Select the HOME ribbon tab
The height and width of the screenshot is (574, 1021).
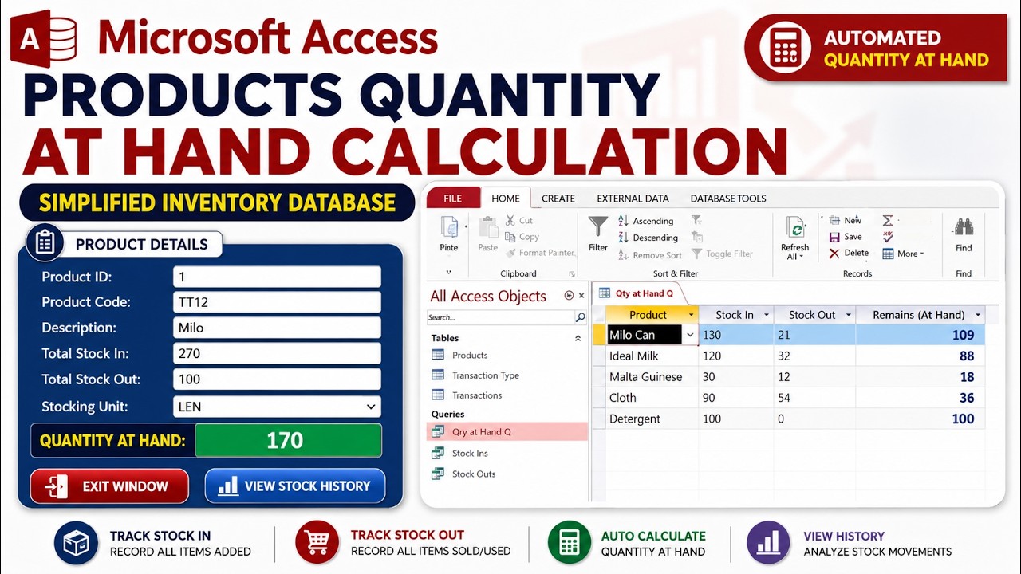tap(506, 199)
